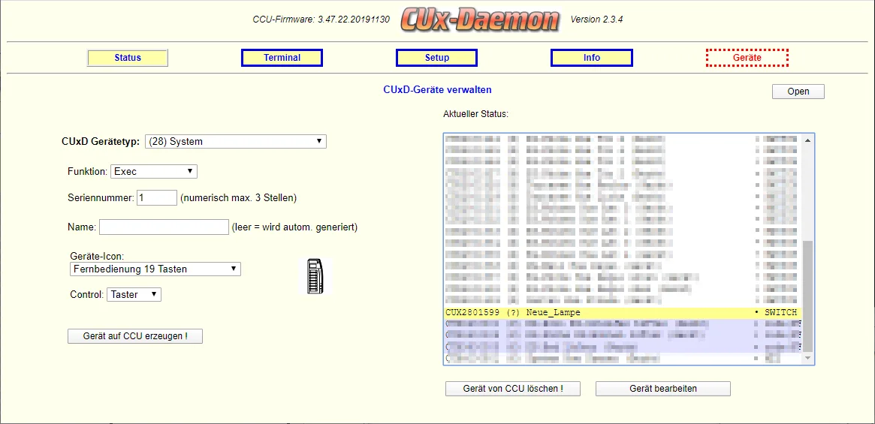Screen dimensions: 875x424
Task: Expand the CUxD Gerätetyp dropdown
Action: [x=236, y=141]
